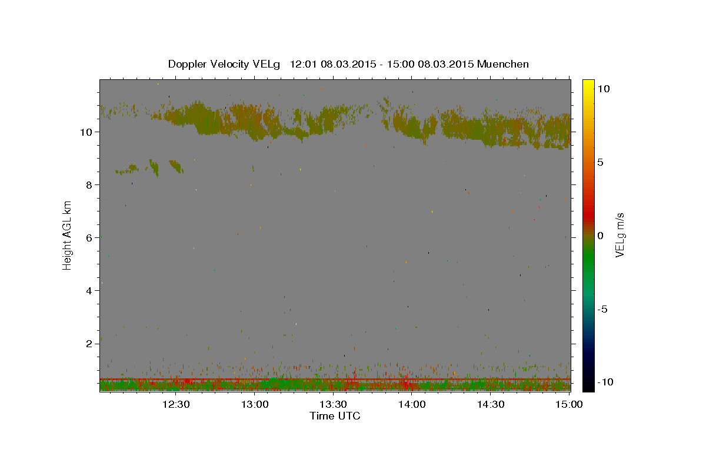Click the colorbar value -10 label

point(605,382)
